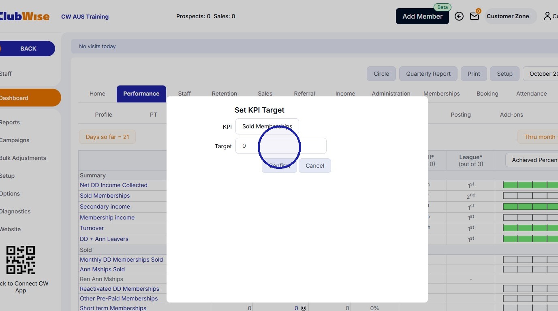
Task: Open the Attendance tab
Action: (x=531, y=94)
